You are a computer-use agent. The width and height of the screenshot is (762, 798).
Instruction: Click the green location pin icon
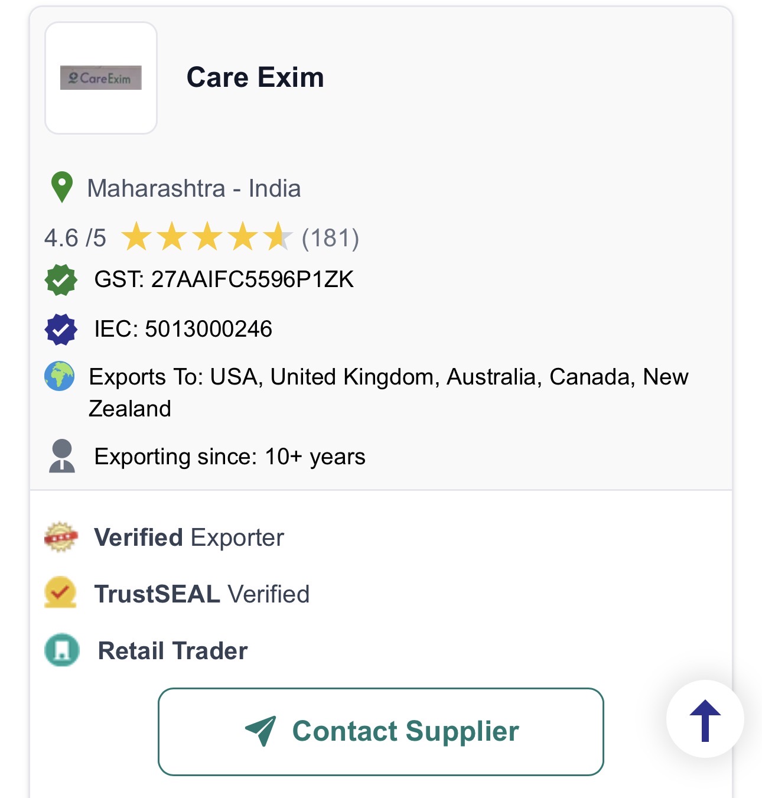61,187
